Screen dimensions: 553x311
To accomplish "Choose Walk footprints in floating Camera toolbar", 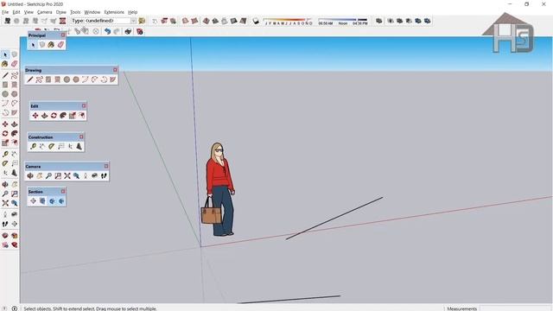I will point(104,175).
